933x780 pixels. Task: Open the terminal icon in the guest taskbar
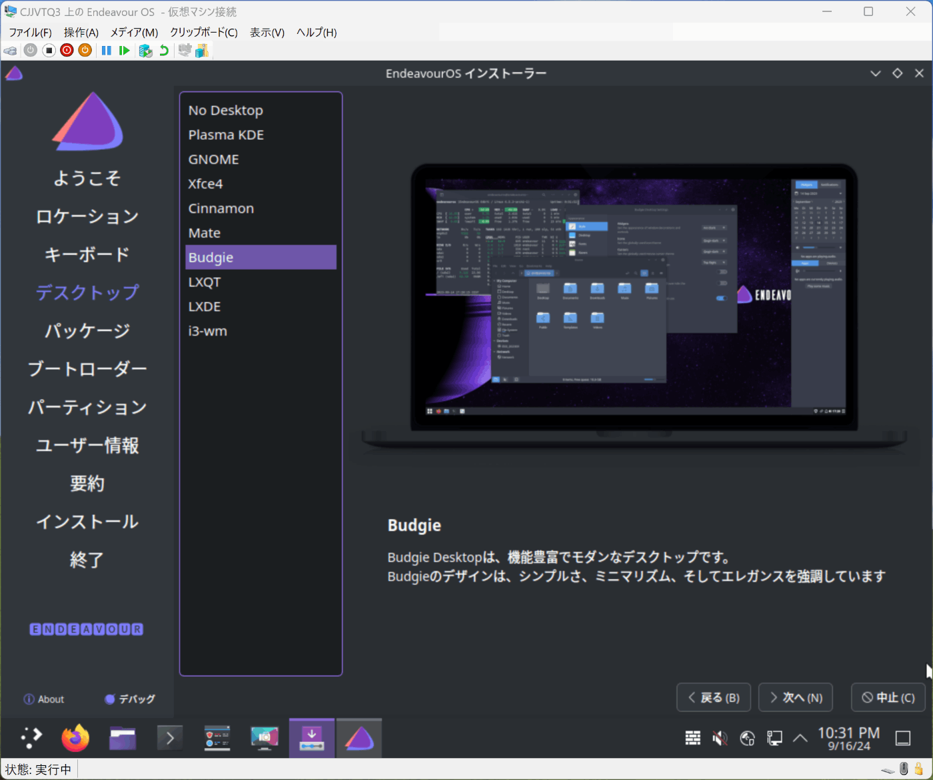tap(170, 738)
